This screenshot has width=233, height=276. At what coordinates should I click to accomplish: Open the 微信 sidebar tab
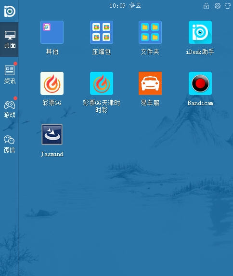tap(9, 144)
